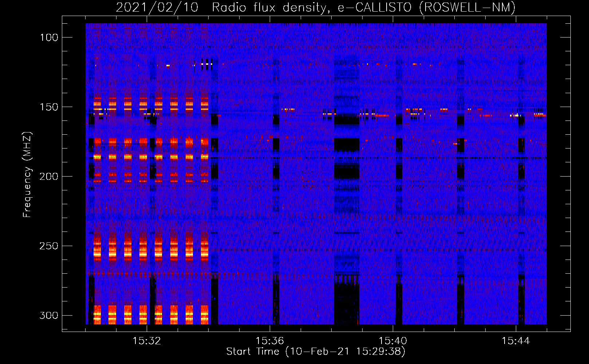Screen dimensions: 589x364
Task: Click the plot title text showing e-CALLISTO ROSWELL-NM
Action: (316, 7)
